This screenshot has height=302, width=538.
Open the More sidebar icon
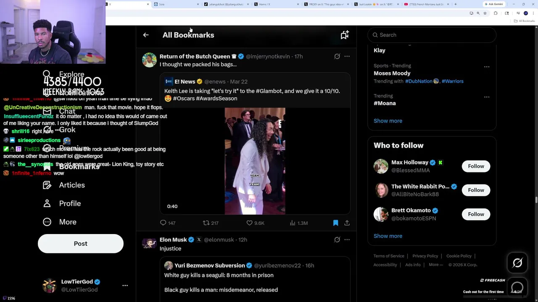click(47, 222)
